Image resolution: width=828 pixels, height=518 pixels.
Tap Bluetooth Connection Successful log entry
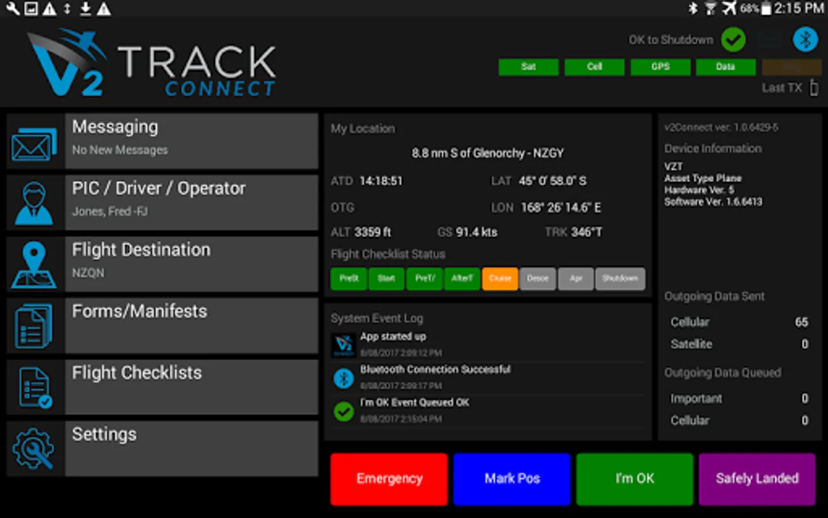coord(488,378)
